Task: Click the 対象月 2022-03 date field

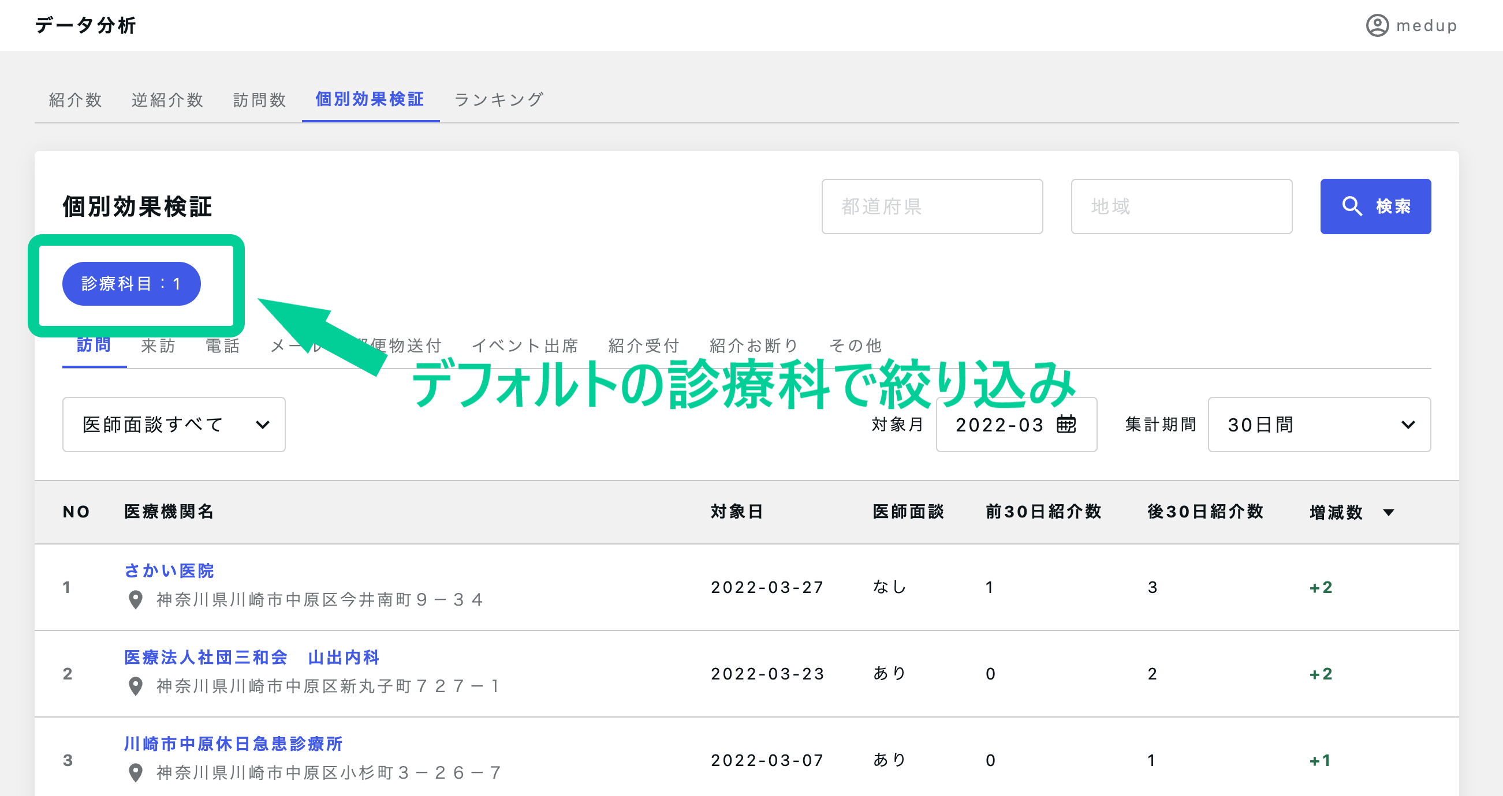Action: pos(1016,424)
